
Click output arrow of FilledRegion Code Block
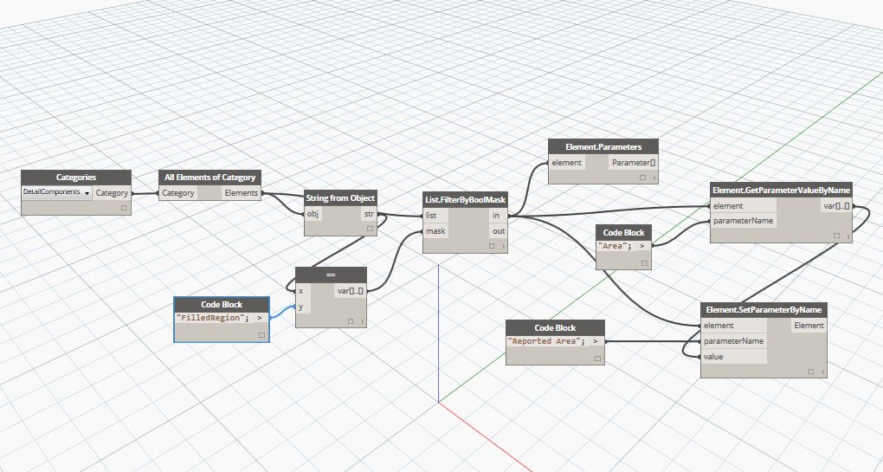[260, 318]
